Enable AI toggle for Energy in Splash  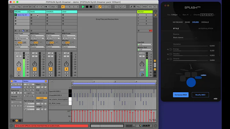171,49
